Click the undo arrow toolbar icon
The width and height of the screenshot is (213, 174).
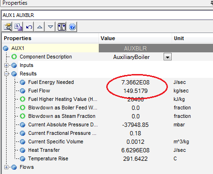tap(29, 27)
